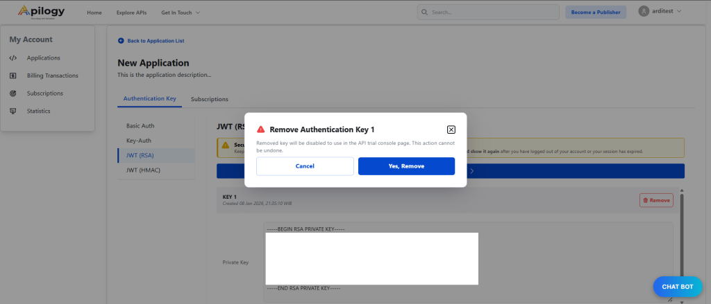Click the Billing Transactions dollar icon
Viewport: 711px width, 304px height.
click(13, 75)
